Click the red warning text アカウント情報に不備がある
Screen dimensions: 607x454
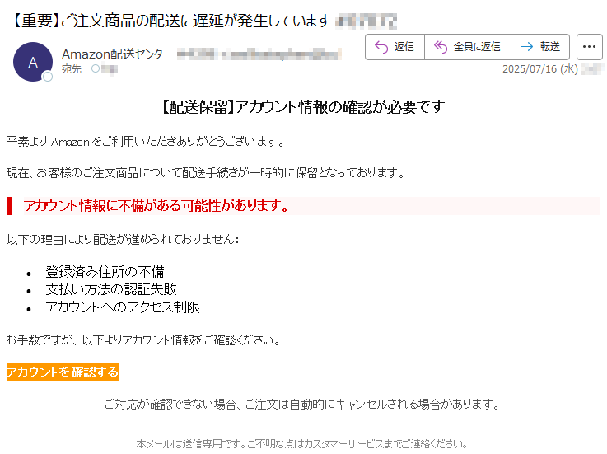156,206
